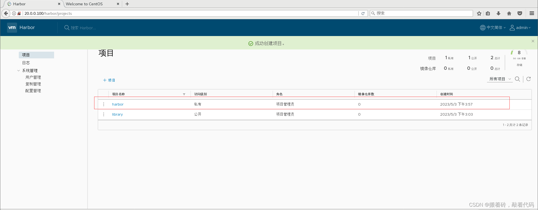Image resolution: width=538 pixels, height=210 pixels.
Task: Sort by 角色 column header
Action: point(279,94)
